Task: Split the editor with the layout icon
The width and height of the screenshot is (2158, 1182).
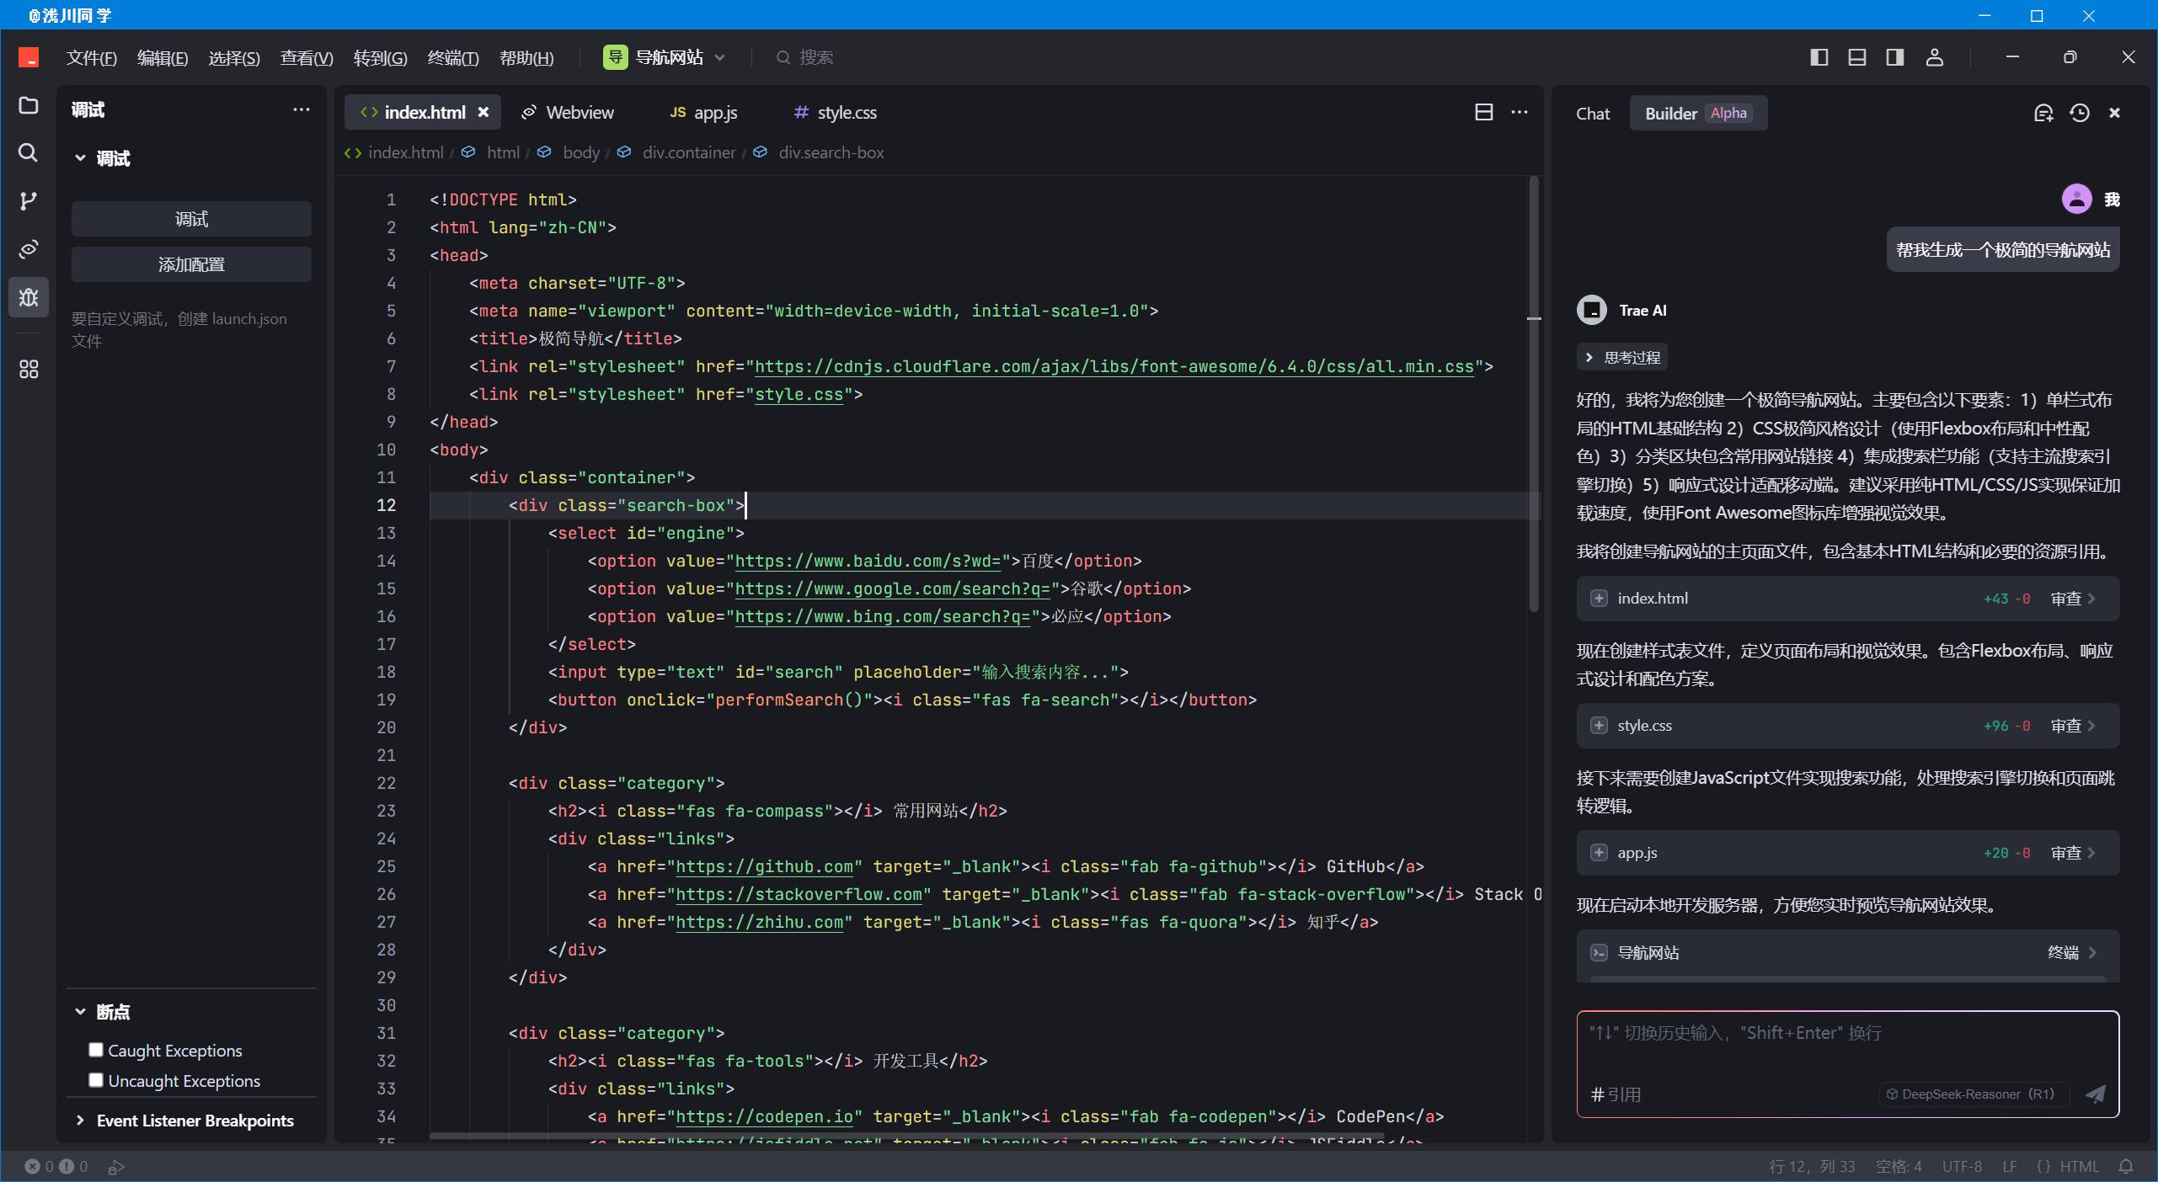Action: click(x=1484, y=112)
